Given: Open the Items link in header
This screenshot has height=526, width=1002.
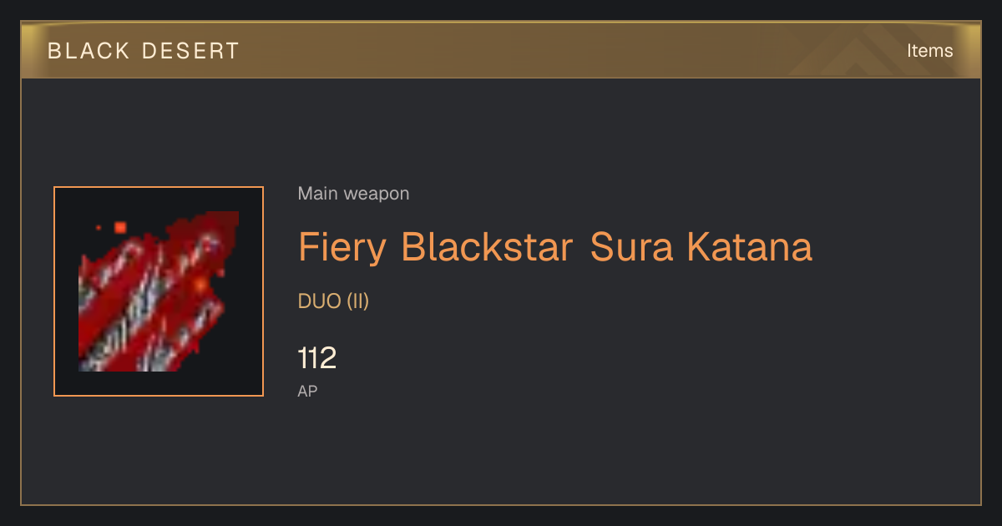Looking at the screenshot, I should (929, 50).
